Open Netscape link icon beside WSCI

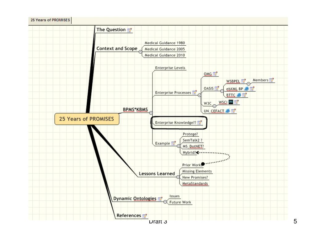tap(231, 102)
